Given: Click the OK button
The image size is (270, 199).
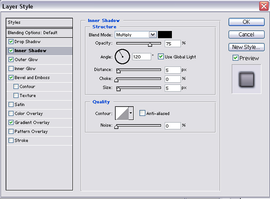Looking at the screenshot, I should click(x=246, y=22).
